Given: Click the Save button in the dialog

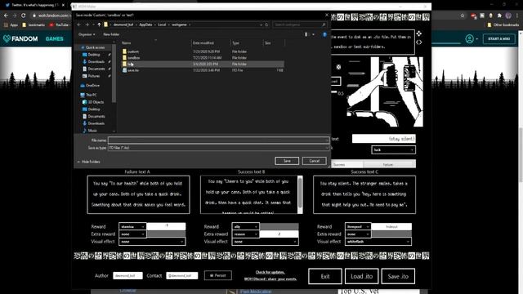Looking at the screenshot, I should (287, 161).
